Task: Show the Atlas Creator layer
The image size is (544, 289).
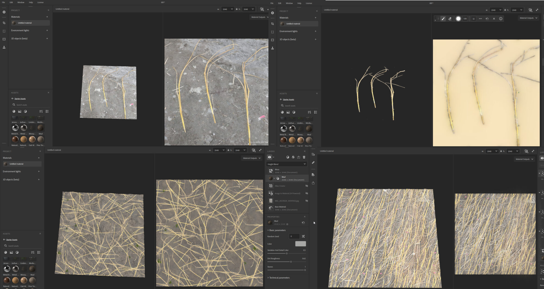Action: pyautogui.click(x=307, y=186)
